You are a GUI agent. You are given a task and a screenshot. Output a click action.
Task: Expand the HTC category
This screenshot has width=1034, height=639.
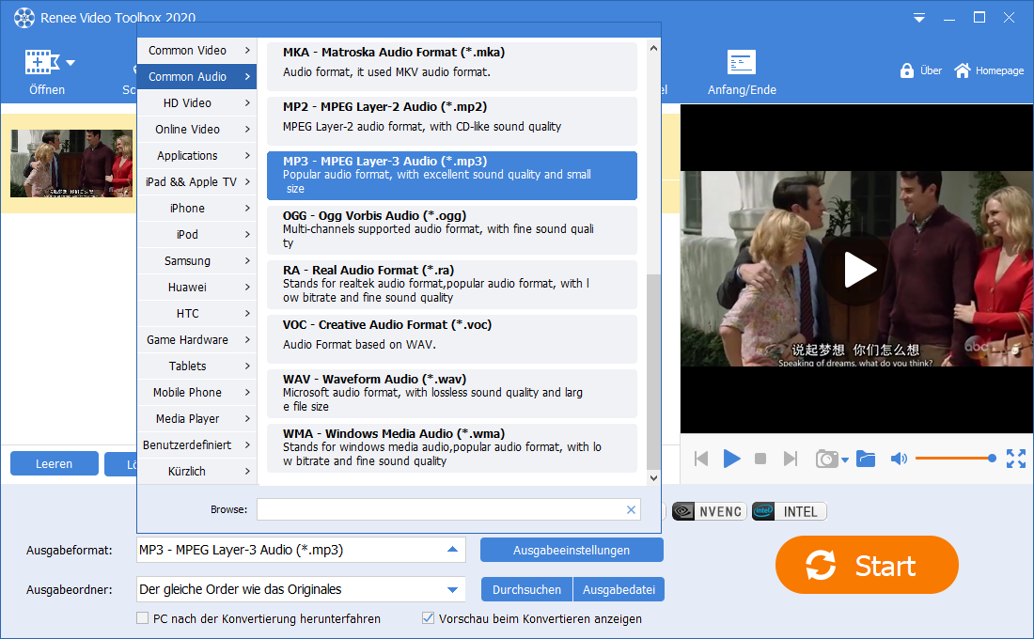pyautogui.click(x=196, y=314)
